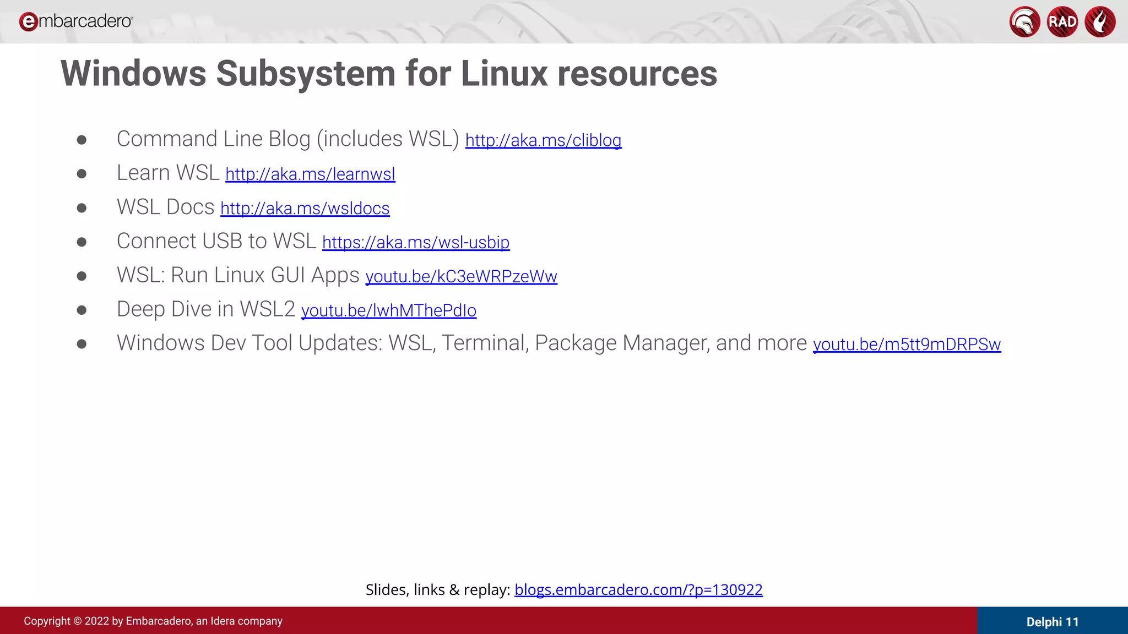1128x634 pixels.
Task: Open the WSL Docs link aka.ms/wsldocs
Action: tap(305, 209)
